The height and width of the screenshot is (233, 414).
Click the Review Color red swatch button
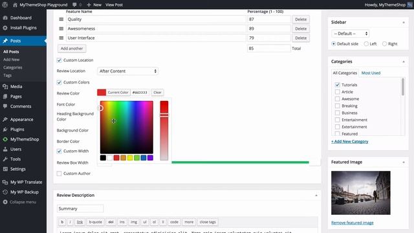pos(102,93)
